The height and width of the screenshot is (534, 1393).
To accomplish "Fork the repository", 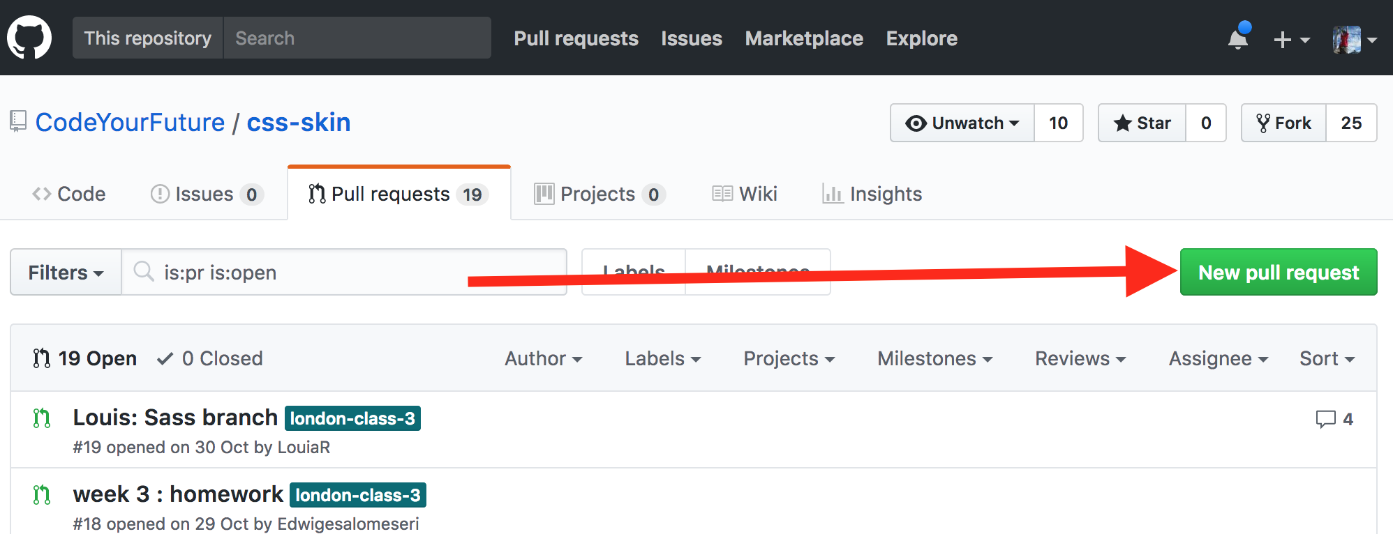I will (1283, 123).
